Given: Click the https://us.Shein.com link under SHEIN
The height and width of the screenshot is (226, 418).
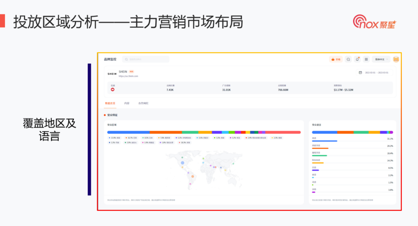Looking at the screenshot, I should pos(128,76).
